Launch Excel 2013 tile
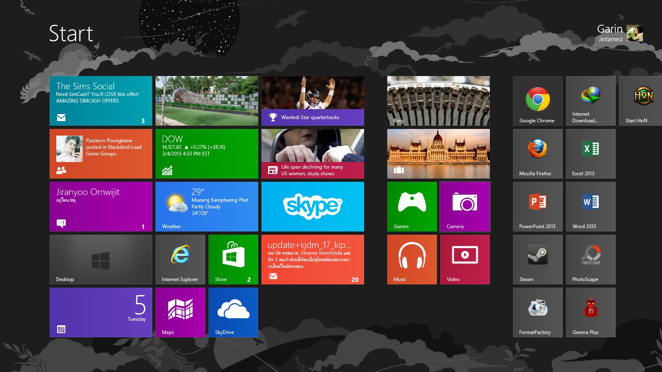Image resolution: width=662 pixels, height=372 pixels. (591, 154)
